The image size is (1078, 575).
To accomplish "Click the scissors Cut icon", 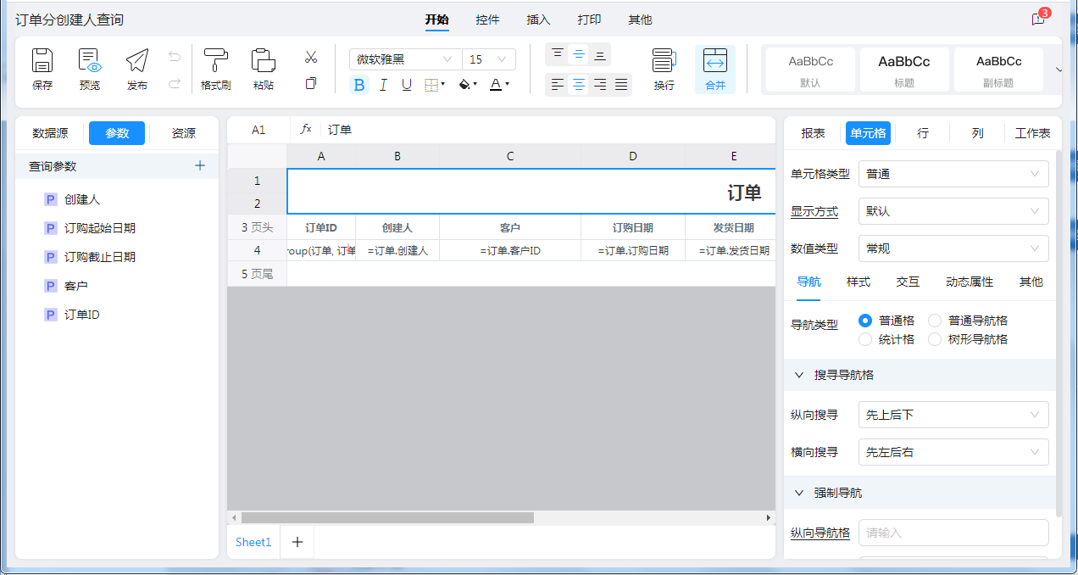I will pyautogui.click(x=311, y=57).
